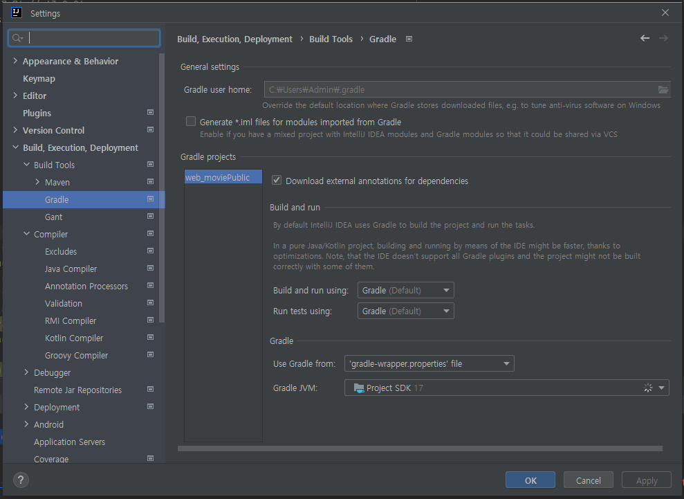This screenshot has height=499, width=684.
Task: Select web_moviePublic Gradle project
Action: tap(223, 176)
